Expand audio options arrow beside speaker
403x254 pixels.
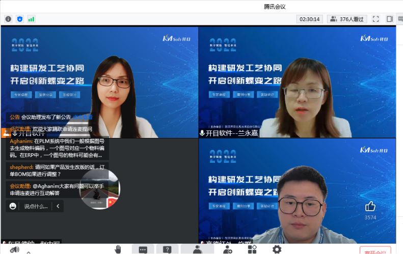click(x=29, y=252)
